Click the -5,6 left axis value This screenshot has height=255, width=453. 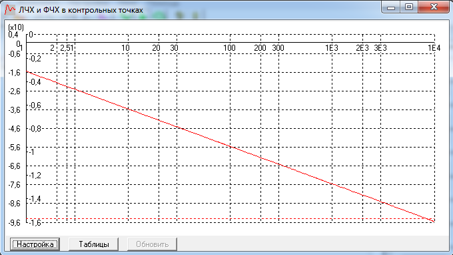(15, 148)
